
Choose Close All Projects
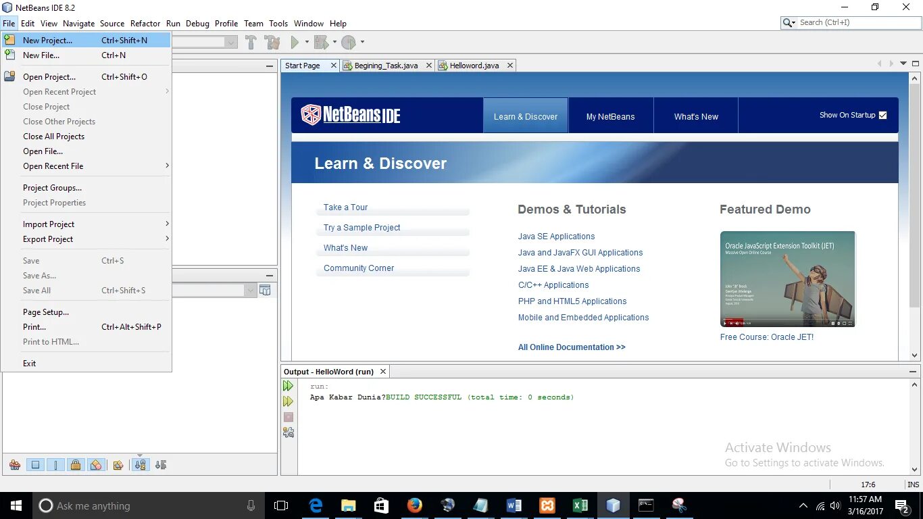[86, 137]
